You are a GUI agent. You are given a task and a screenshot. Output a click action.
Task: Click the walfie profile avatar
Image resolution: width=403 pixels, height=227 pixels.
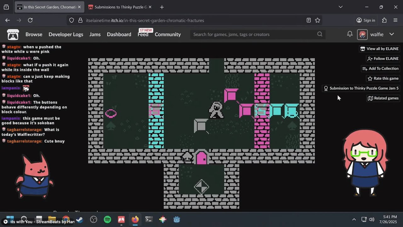click(x=362, y=34)
